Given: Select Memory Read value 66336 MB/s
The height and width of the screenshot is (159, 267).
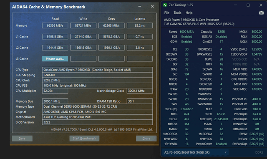Looking at the screenshot, I should click(x=55, y=25).
